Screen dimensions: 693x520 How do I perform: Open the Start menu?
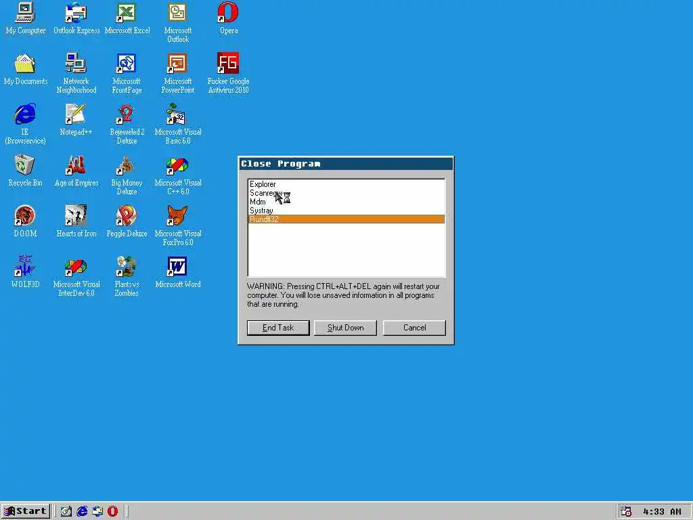[x=25, y=511]
